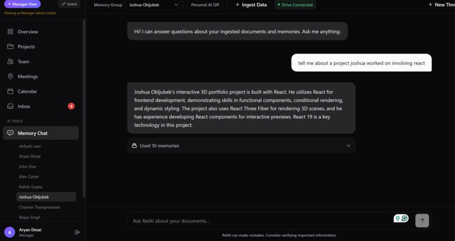Select Memory Chat in AI Tools
This screenshot has height=241, width=455.
[41, 133]
